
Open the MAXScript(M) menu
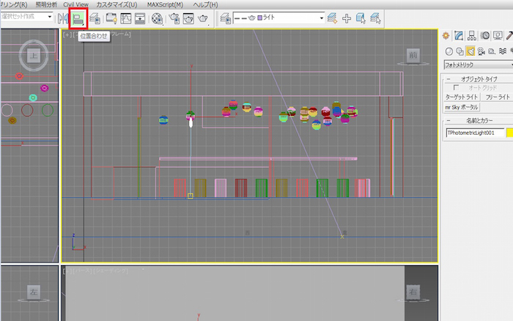click(165, 4)
